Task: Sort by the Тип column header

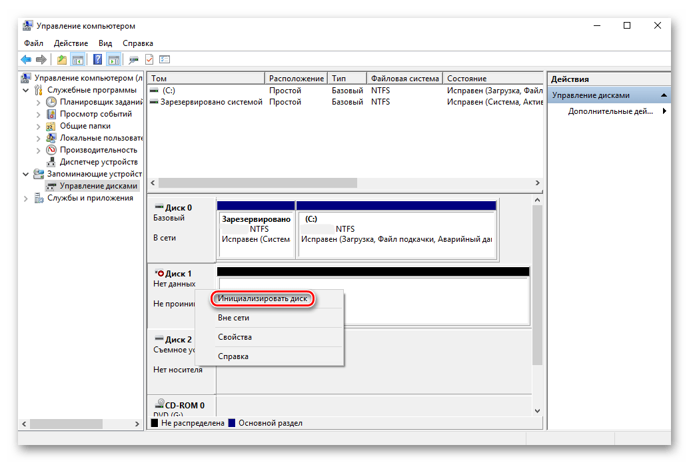Action: [x=347, y=78]
